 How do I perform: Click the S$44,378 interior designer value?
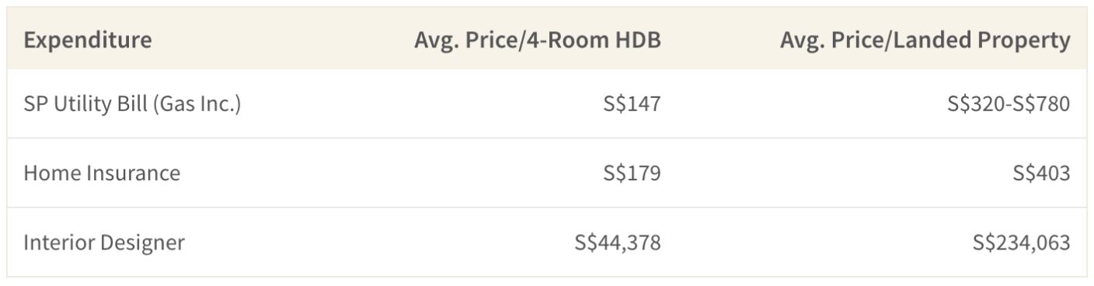[x=618, y=242]
